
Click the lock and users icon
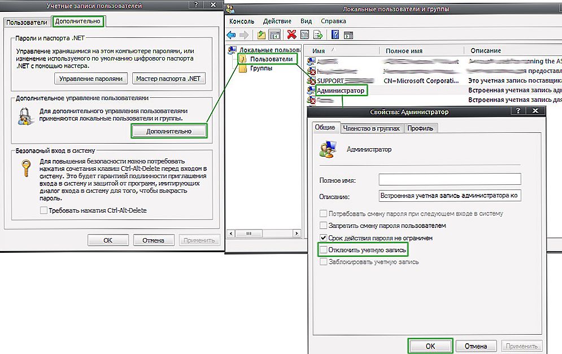pyautogui.click(x=25, y=116)
